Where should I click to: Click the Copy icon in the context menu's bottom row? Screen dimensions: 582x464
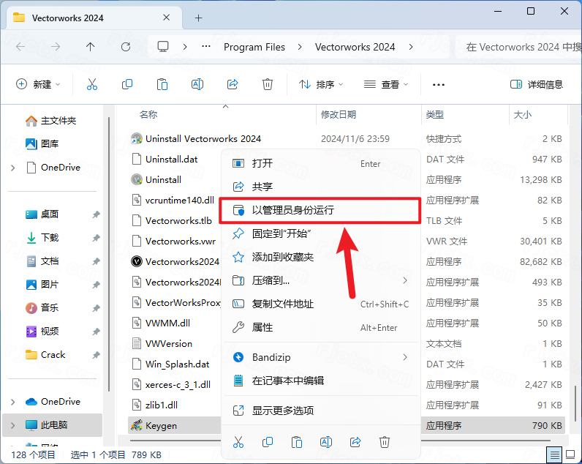tap(268, 441)
